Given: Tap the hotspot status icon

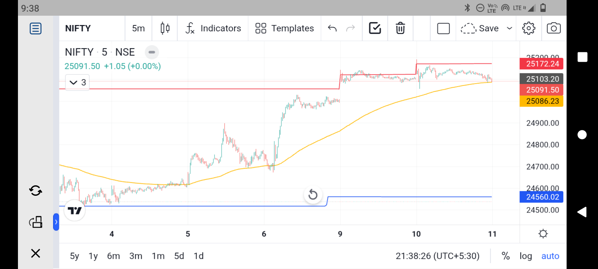Looking at the screenshot, I should (505, 8).
